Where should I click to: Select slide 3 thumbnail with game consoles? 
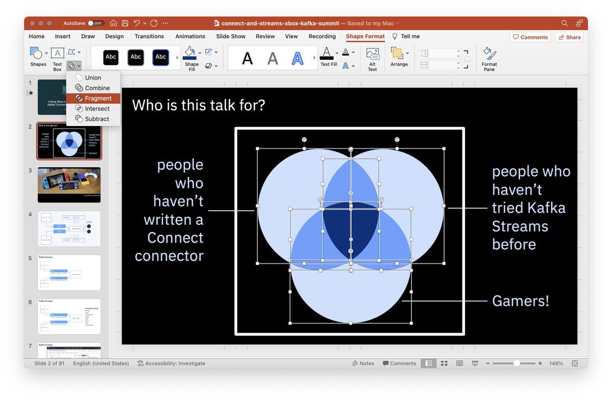point(69,185)
